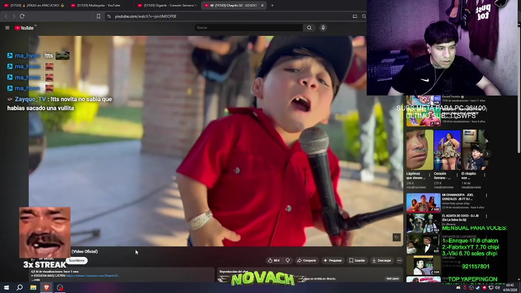Dislike the video

(288, 260)
